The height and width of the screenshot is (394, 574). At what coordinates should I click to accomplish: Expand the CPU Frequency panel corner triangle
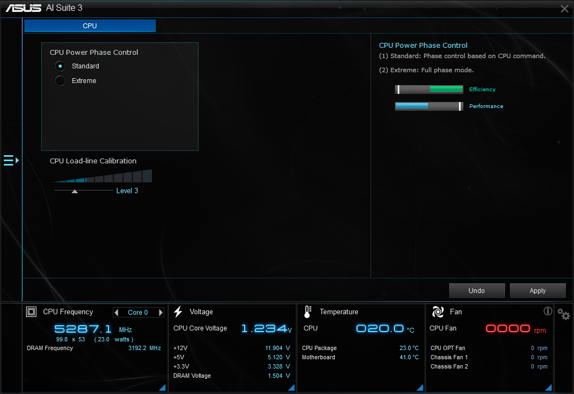[162, 387]
